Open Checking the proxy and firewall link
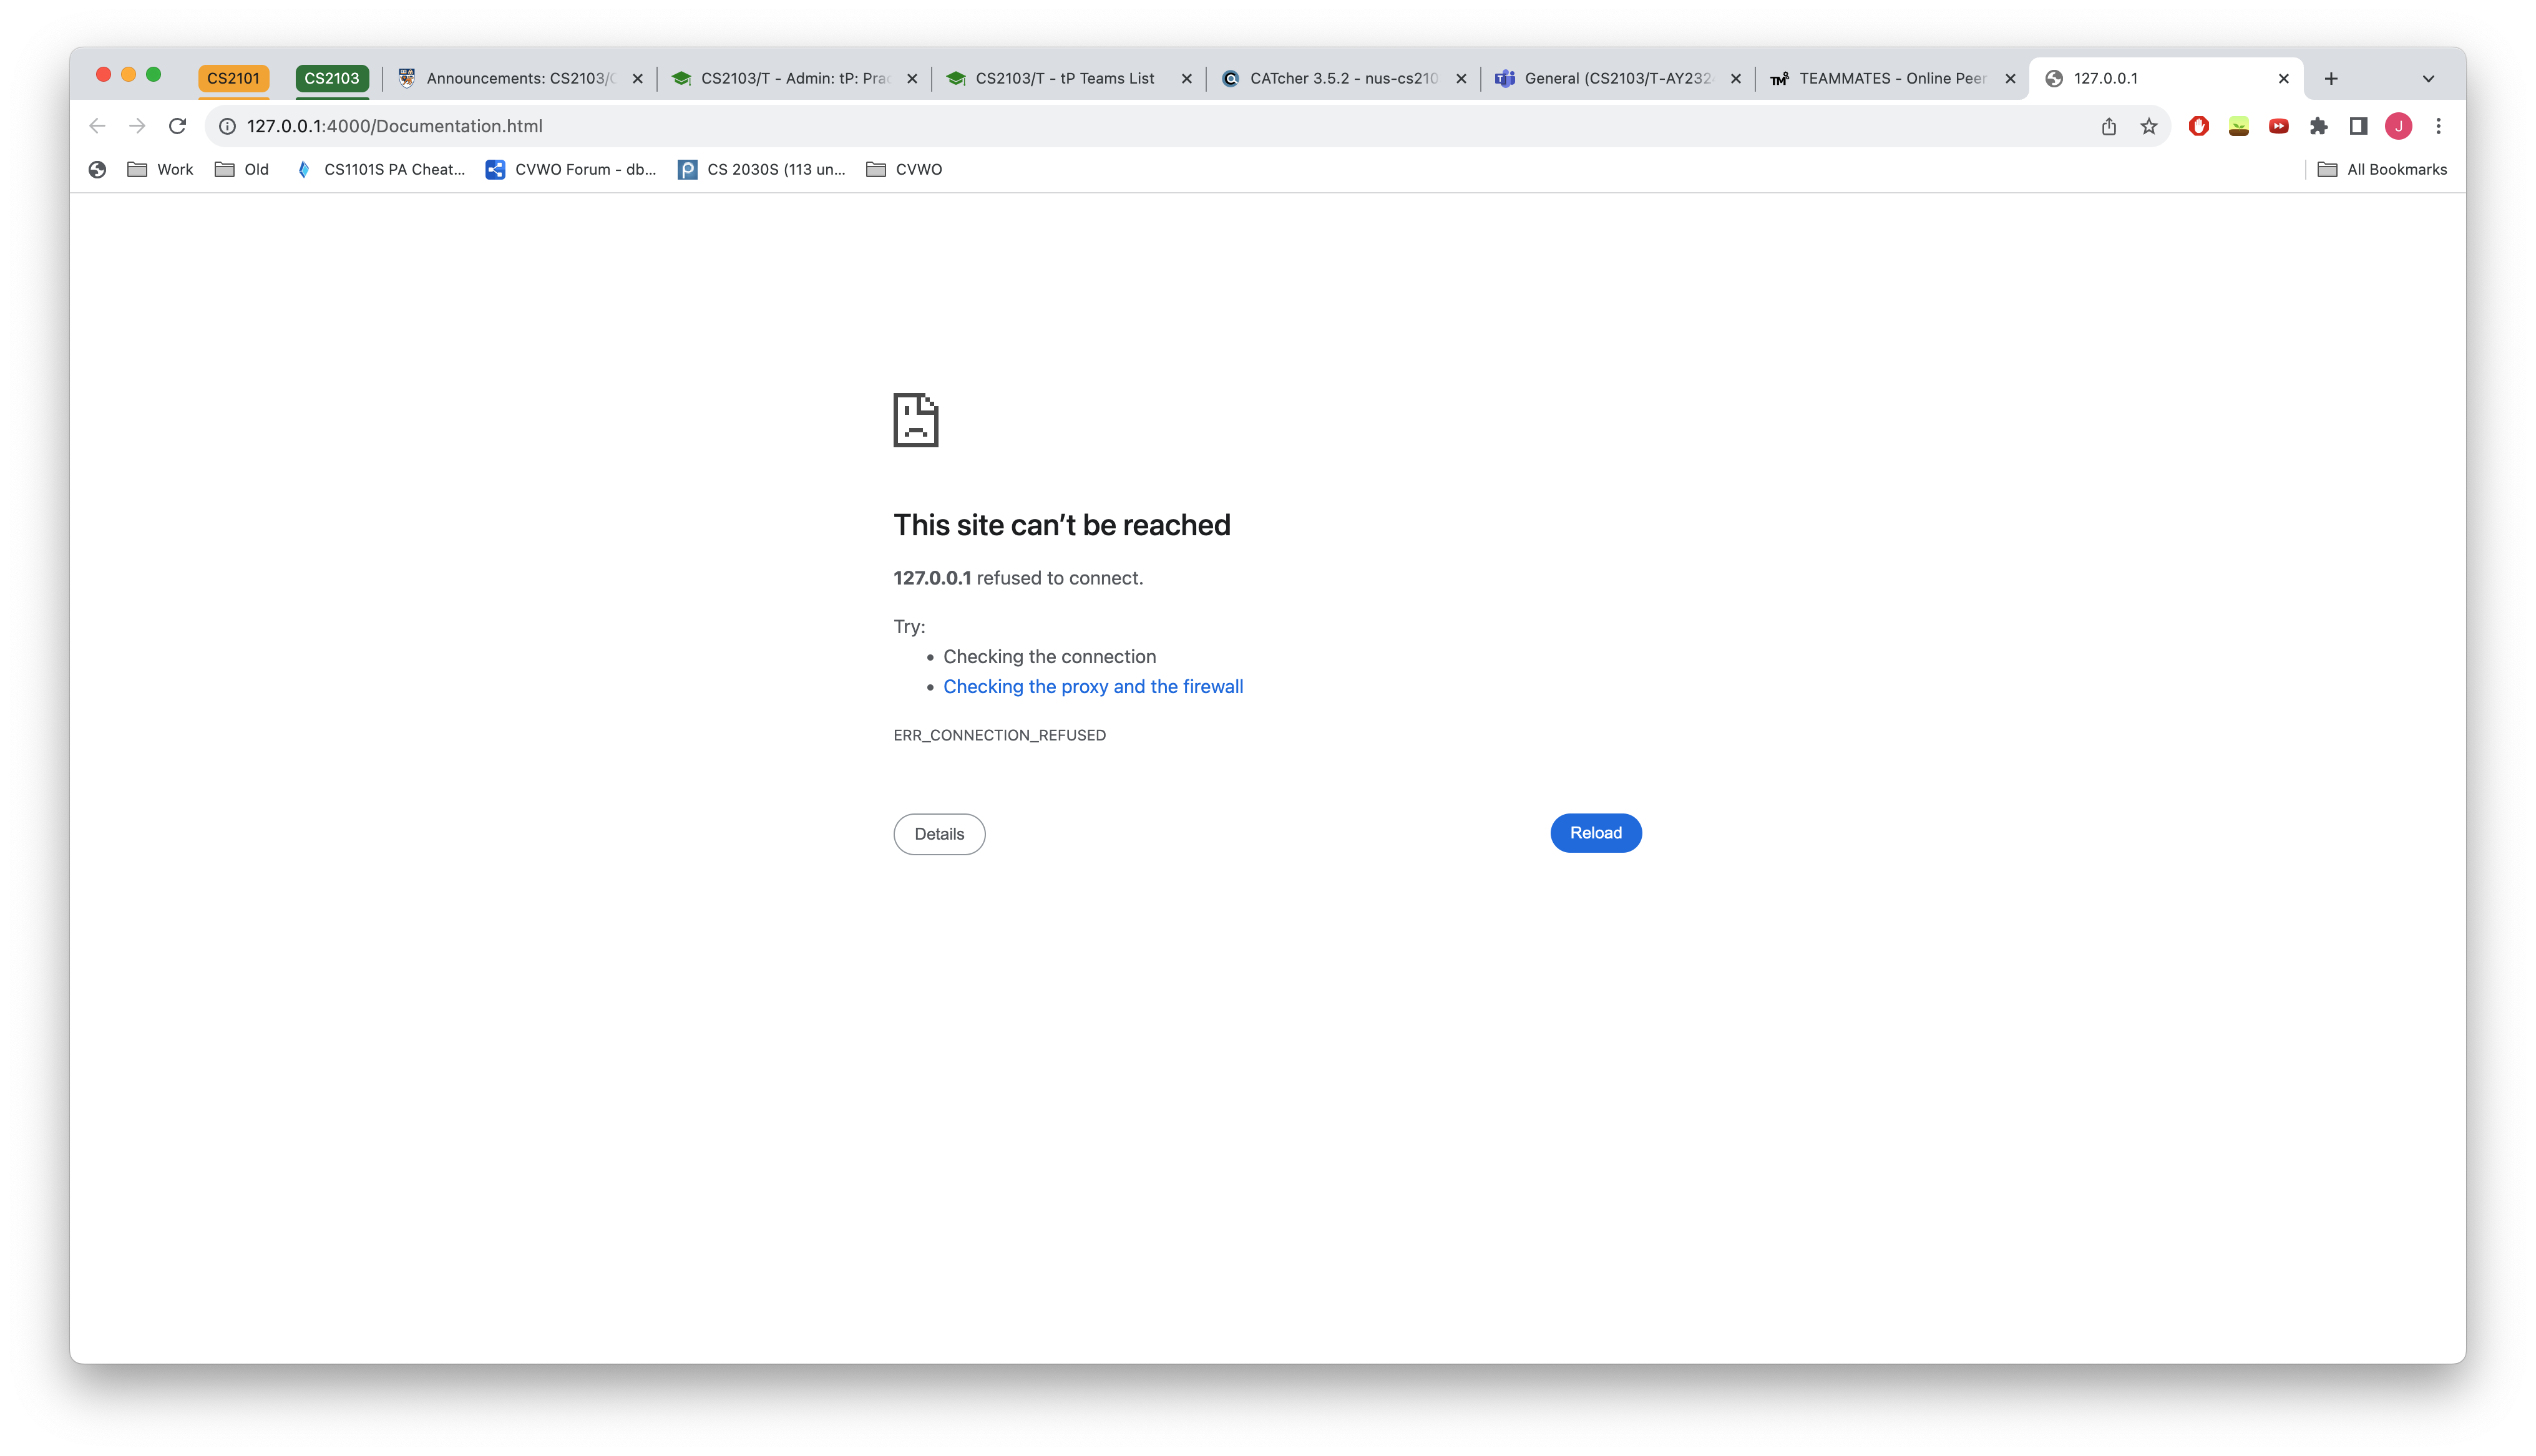2536x1456 pixels. tap(1093, 686)
